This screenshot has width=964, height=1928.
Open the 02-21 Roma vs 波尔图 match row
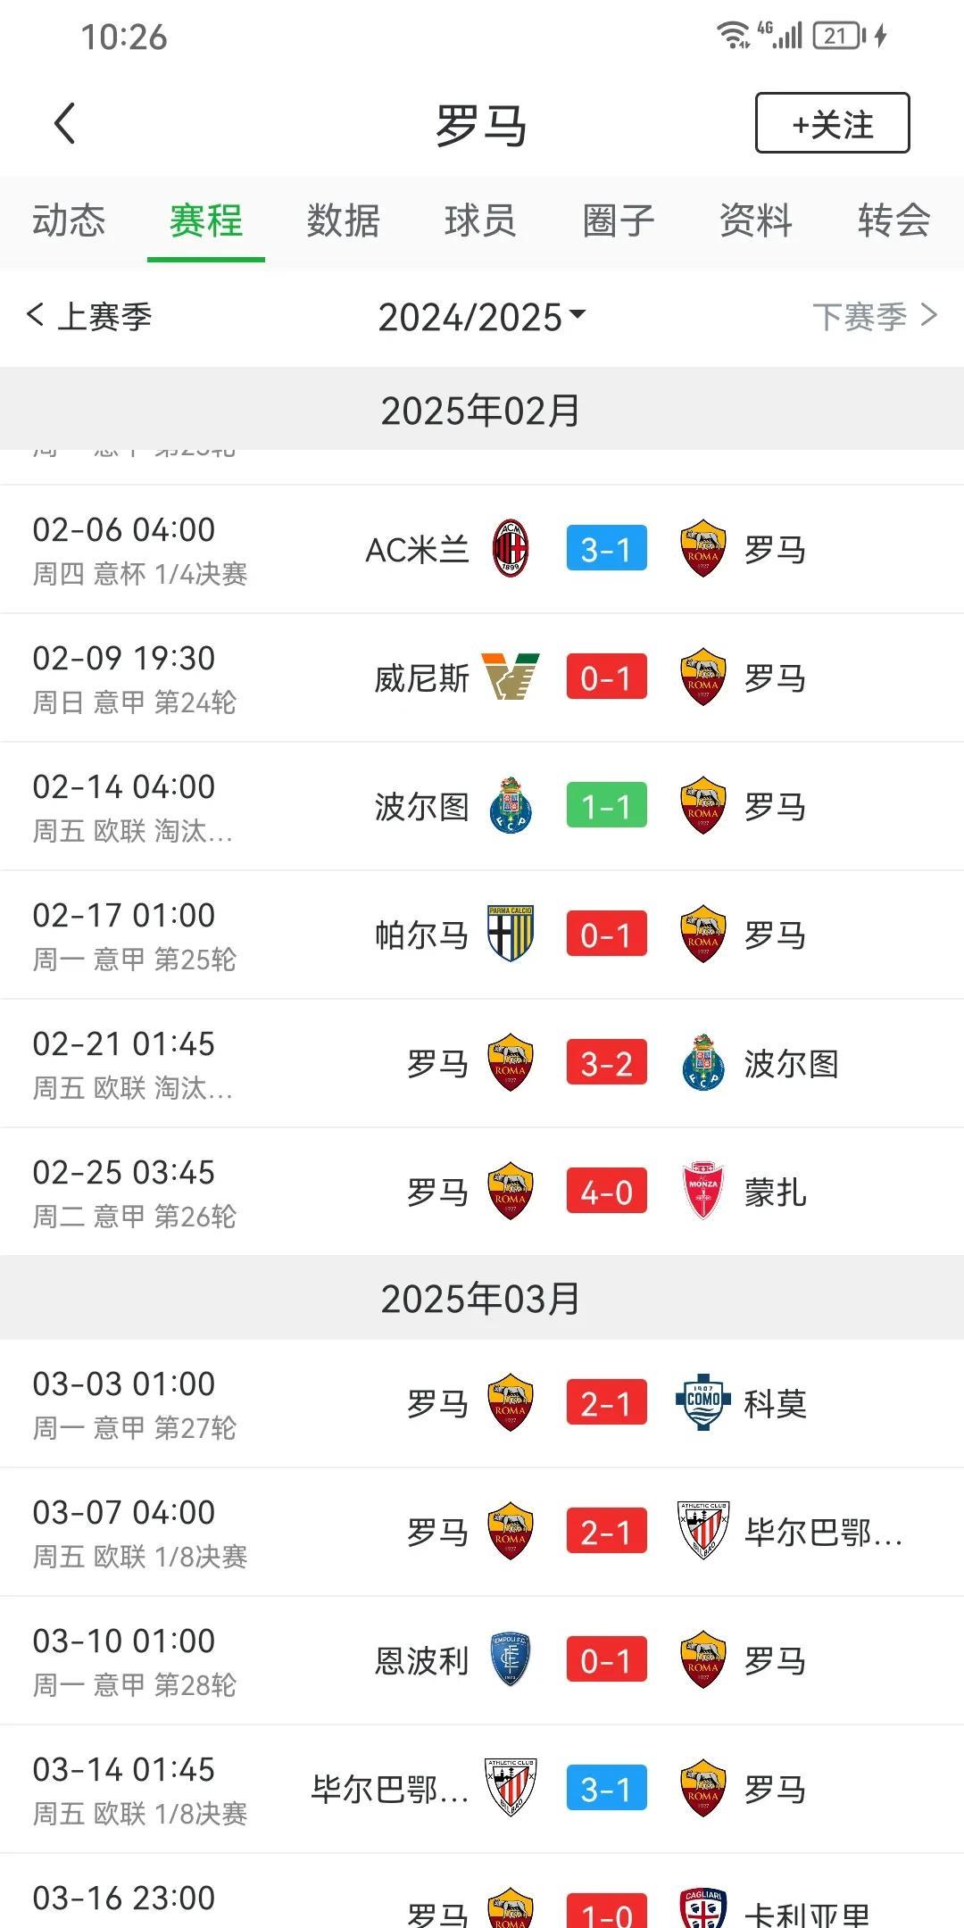[482, 1063]
